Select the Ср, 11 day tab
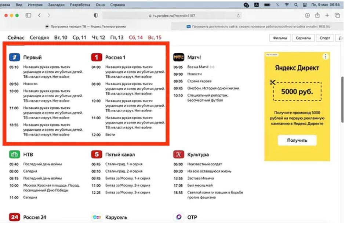The width and height of the screenshot is (345, 225). (x=79, y=37)
